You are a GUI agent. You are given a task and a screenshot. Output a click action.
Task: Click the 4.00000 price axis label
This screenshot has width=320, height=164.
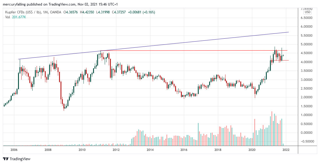[x=309, y=62]
